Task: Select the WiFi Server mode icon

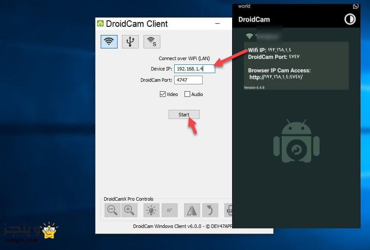Action: point(152,42)
